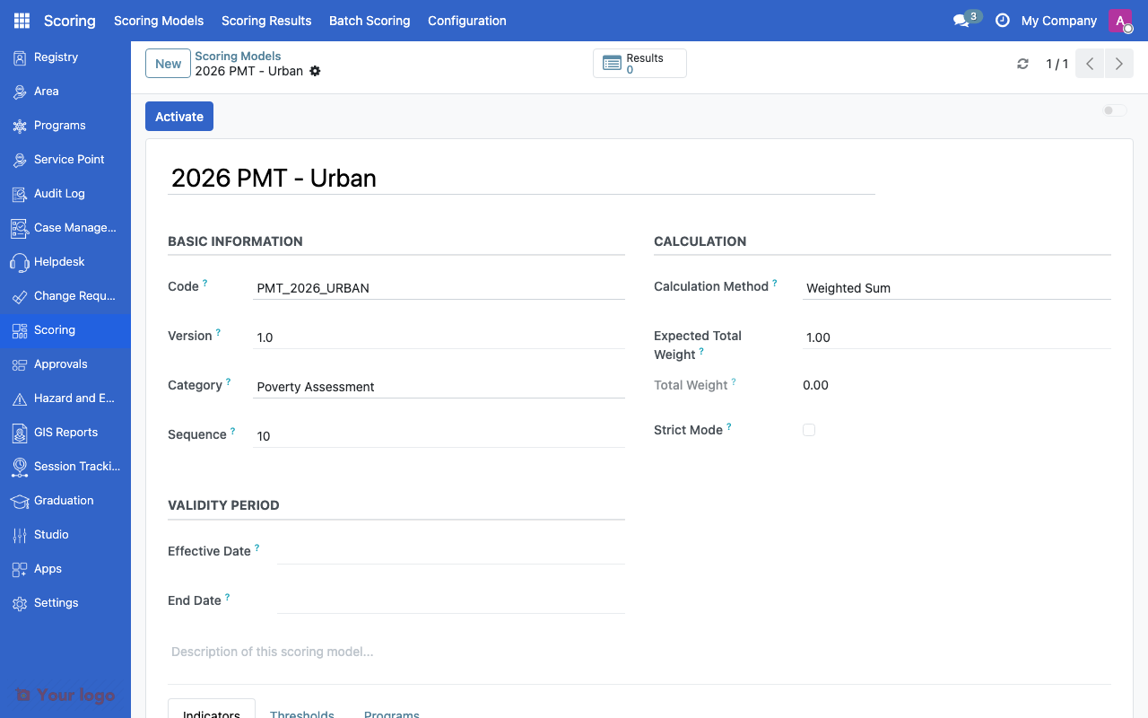Toggle the Strict Mode checkbox
The width and height of the screenshot is (1148, 718).
point(809,431)
